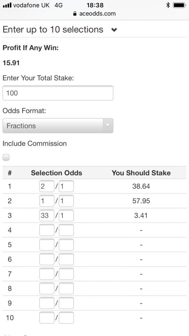The height and width of the screenshot is (336, 189).
Task: Open the Odds Format Fractions dropdown
Action: 58,126
